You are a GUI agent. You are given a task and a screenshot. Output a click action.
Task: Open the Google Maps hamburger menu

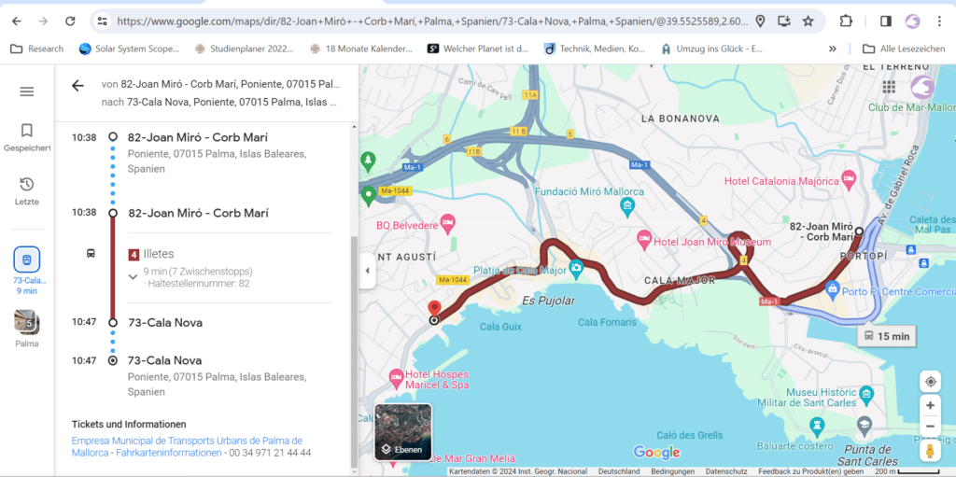click(27, 91)
